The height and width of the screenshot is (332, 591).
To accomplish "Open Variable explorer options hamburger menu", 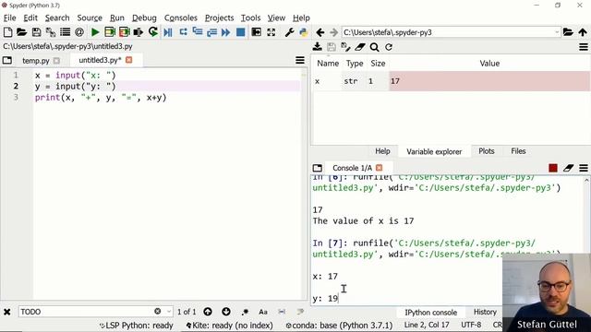I will (584, 47).
